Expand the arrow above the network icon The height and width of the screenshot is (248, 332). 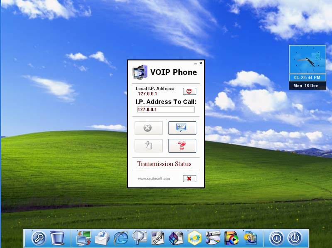pyautogui.click(x=77, y=231)
